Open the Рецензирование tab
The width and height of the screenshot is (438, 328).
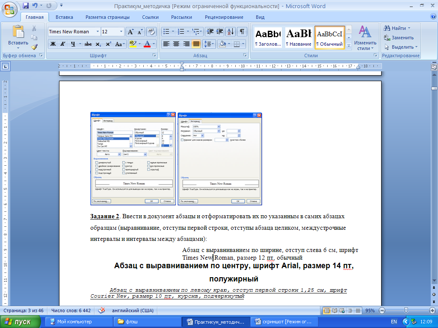(224, 17)
